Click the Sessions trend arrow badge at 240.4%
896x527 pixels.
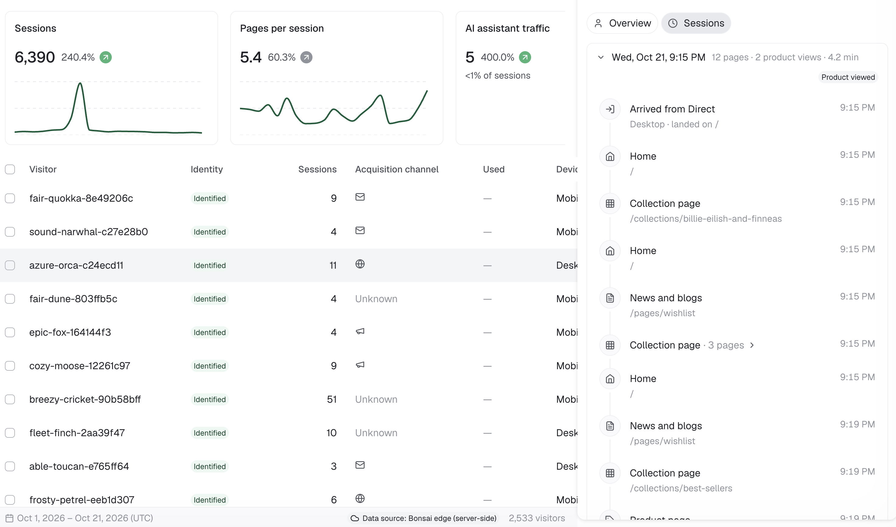(x=105, y=57)
